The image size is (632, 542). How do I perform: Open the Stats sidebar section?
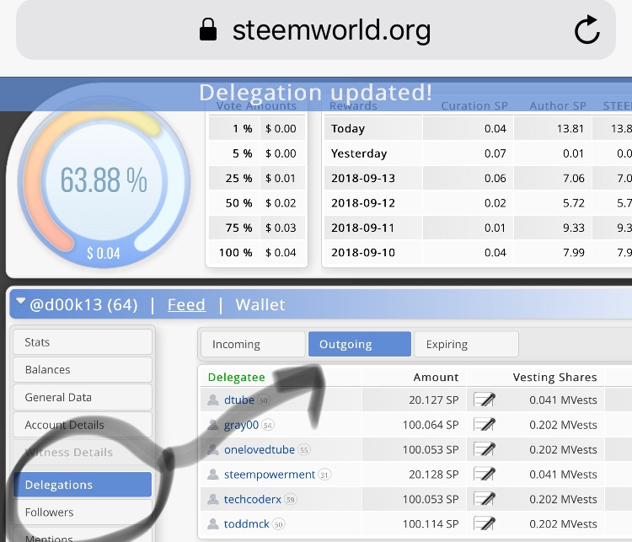point(83,342)
